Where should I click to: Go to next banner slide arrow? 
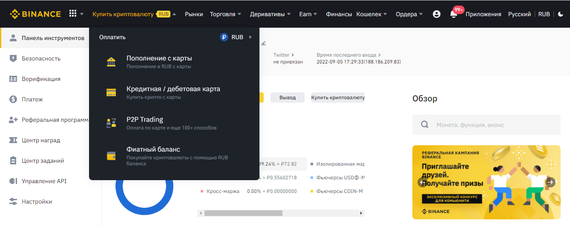click(550, 182)
